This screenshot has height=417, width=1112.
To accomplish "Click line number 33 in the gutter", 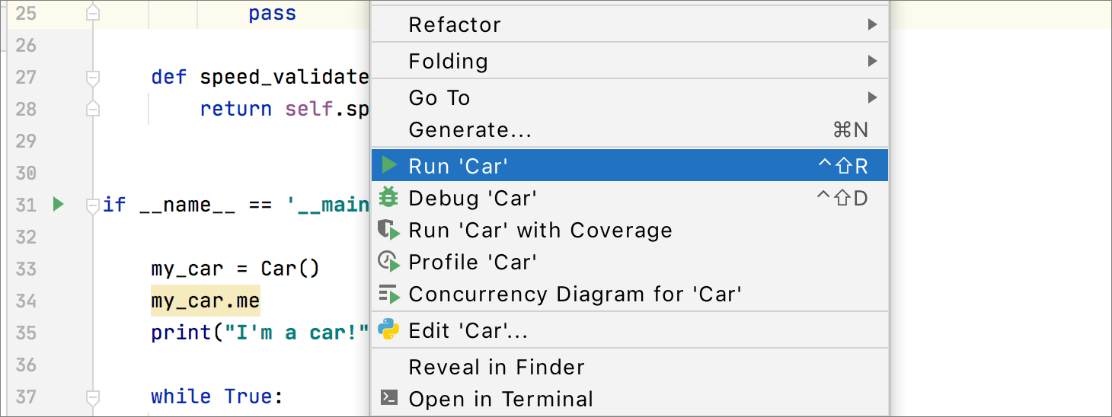I will point(26,269).
